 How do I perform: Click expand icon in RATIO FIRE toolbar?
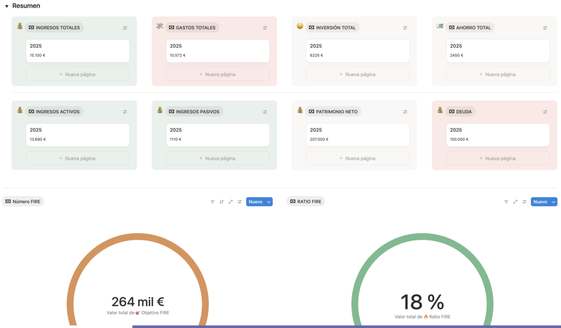[515, 202]
